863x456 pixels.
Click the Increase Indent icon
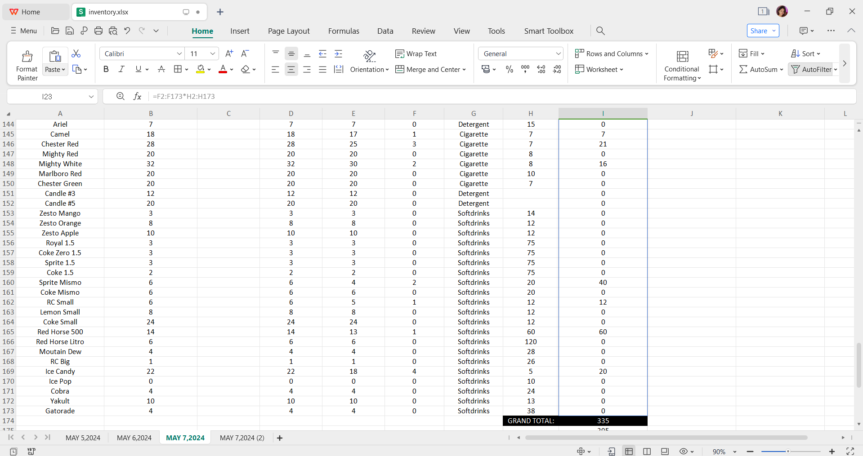338,53
